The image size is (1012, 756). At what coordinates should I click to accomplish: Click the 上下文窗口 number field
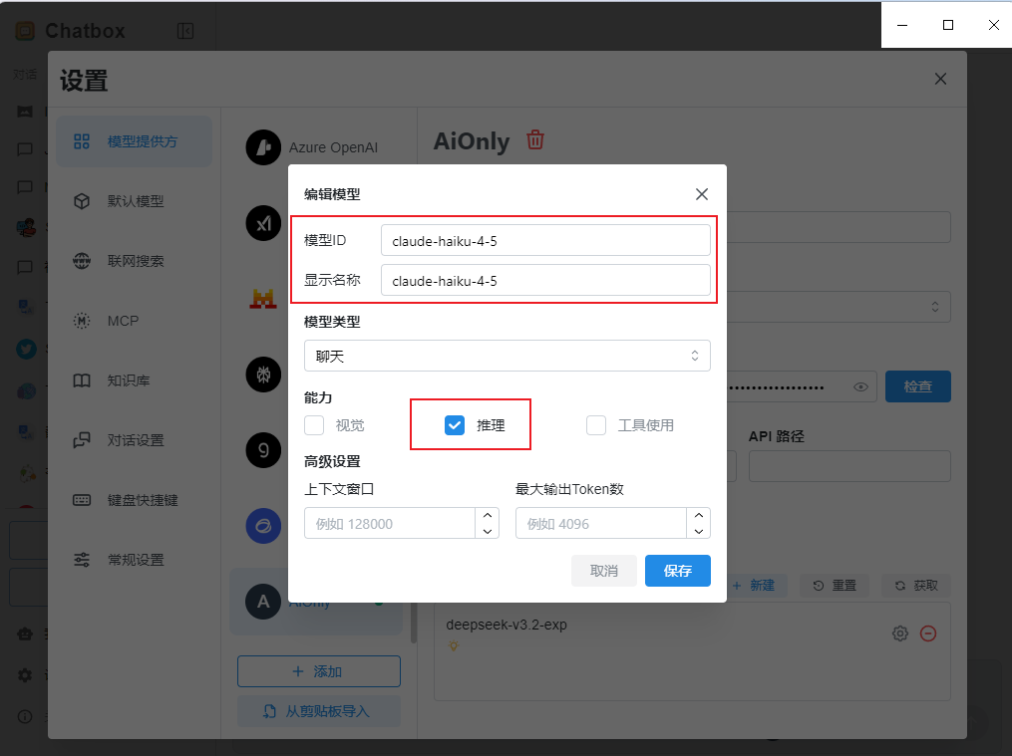390,523
